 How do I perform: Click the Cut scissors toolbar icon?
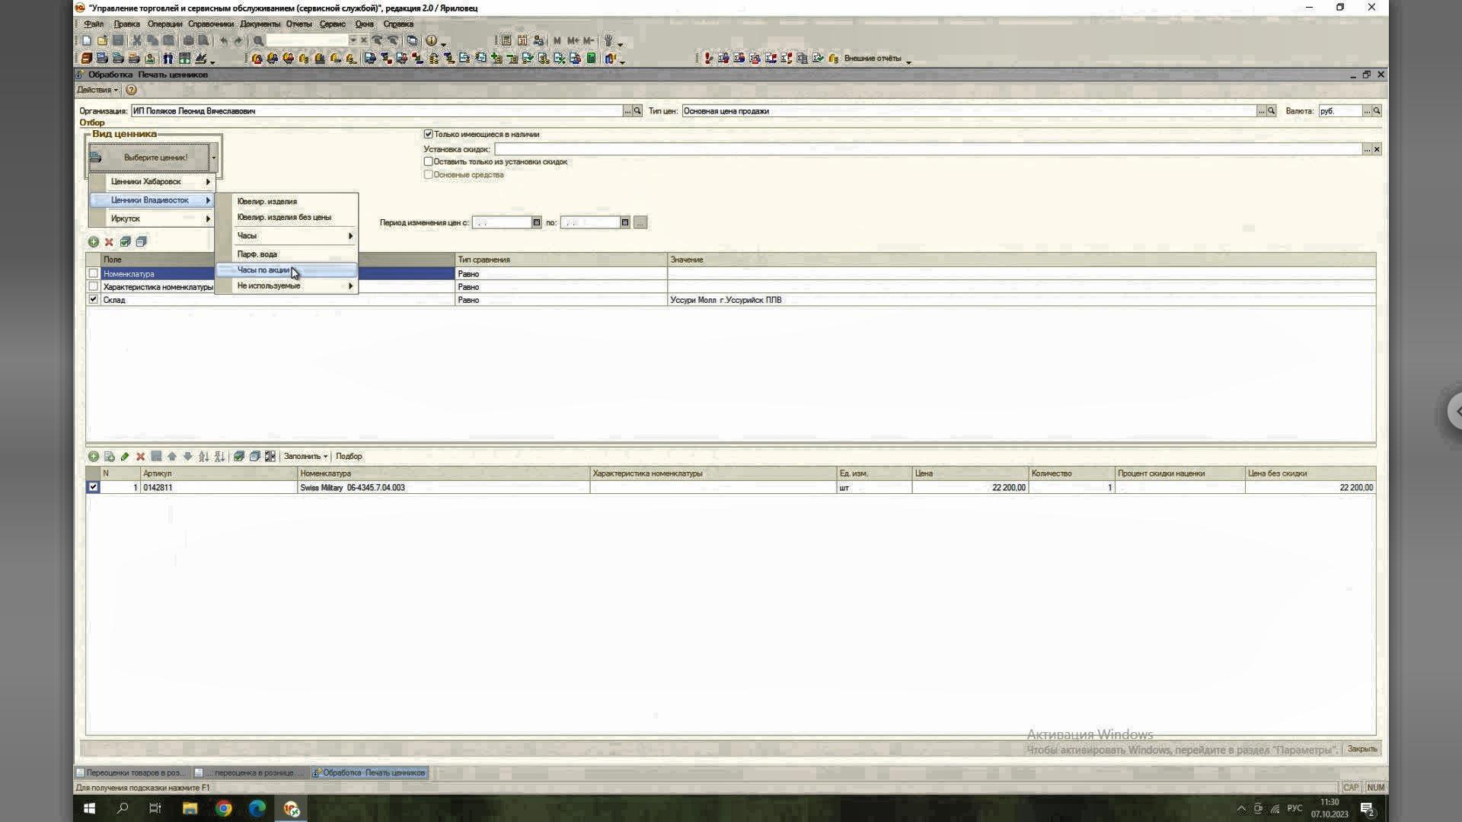137,40
